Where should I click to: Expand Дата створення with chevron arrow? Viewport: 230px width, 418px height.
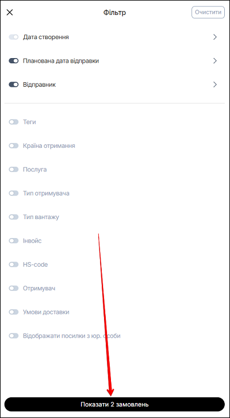(x=215, y=37)
